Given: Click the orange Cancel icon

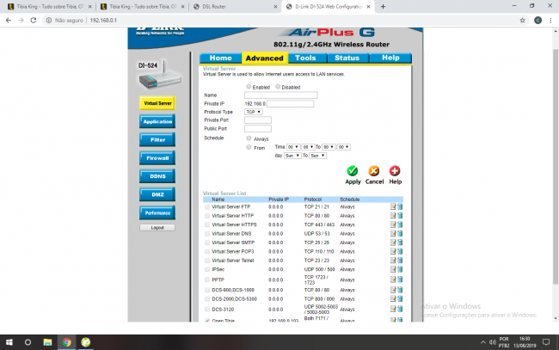Looking at the screenshot, I should pyautogui.click(x=373, y=171).
